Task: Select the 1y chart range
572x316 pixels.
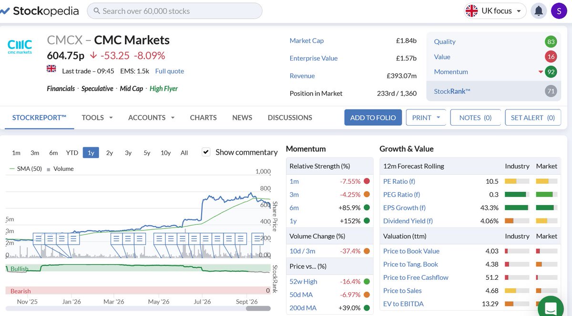Action: tap(91, 153)
